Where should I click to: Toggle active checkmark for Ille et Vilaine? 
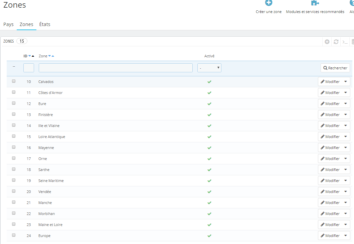tap(209, 126)
